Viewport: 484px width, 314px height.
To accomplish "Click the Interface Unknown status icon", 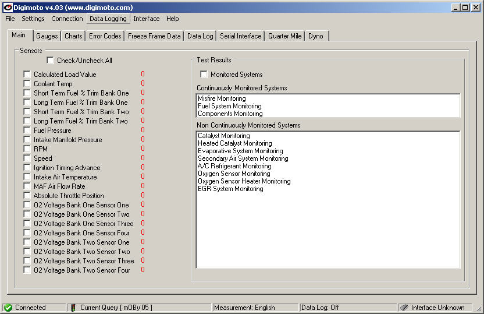I will click(404, 308).
